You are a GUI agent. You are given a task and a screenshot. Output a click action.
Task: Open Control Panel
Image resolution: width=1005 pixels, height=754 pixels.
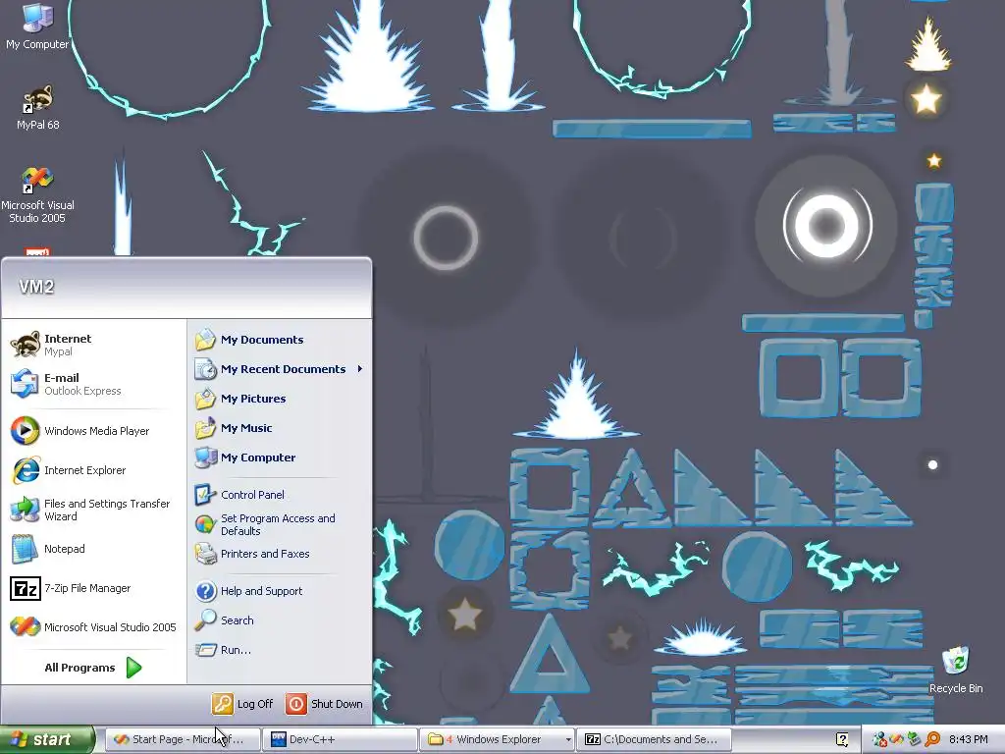click(x=280, y=495)
